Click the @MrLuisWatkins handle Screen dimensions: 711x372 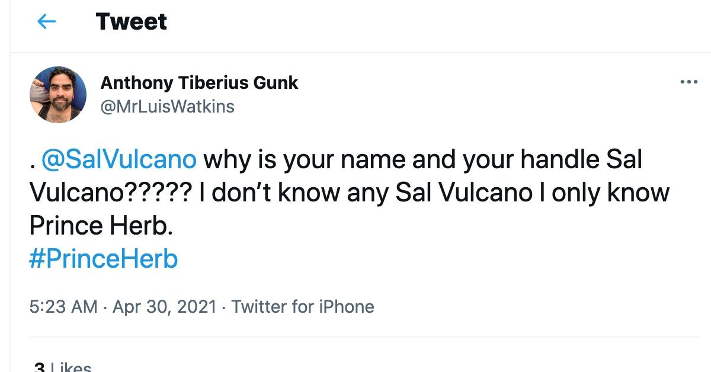point(166,106)
